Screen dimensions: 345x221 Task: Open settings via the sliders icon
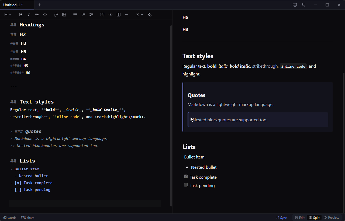tap(303, 5)
